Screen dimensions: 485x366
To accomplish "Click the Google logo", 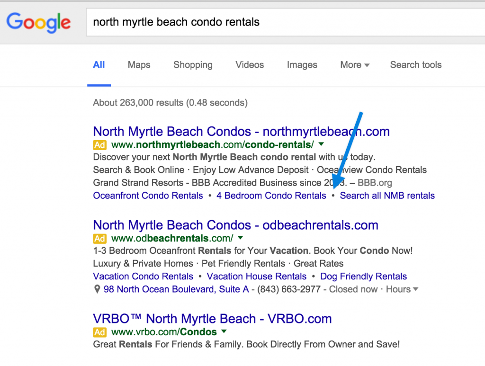I will coord(38,22).
